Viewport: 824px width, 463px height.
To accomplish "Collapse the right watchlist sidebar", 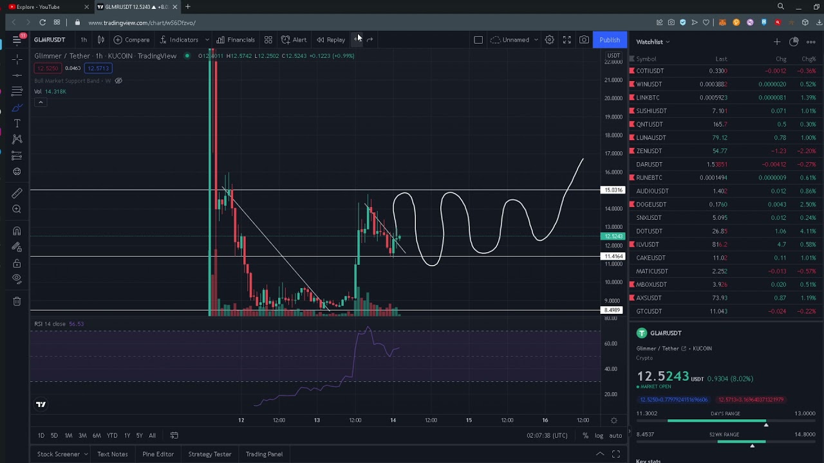I will pos(629,431).
